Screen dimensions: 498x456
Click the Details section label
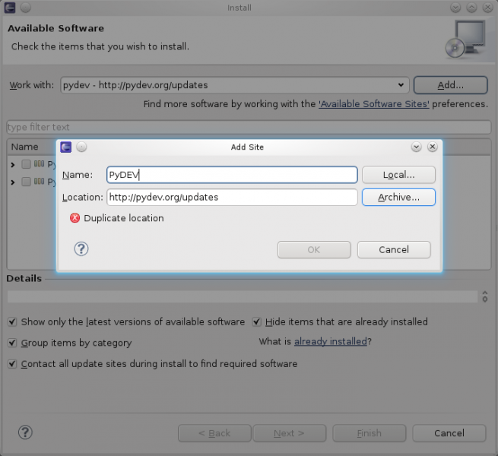pyautogui.click(x=24, y=278)
